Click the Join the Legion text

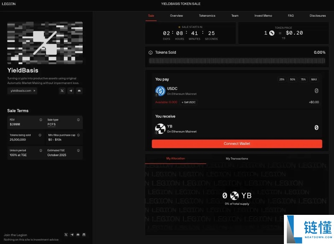(15, 235)
